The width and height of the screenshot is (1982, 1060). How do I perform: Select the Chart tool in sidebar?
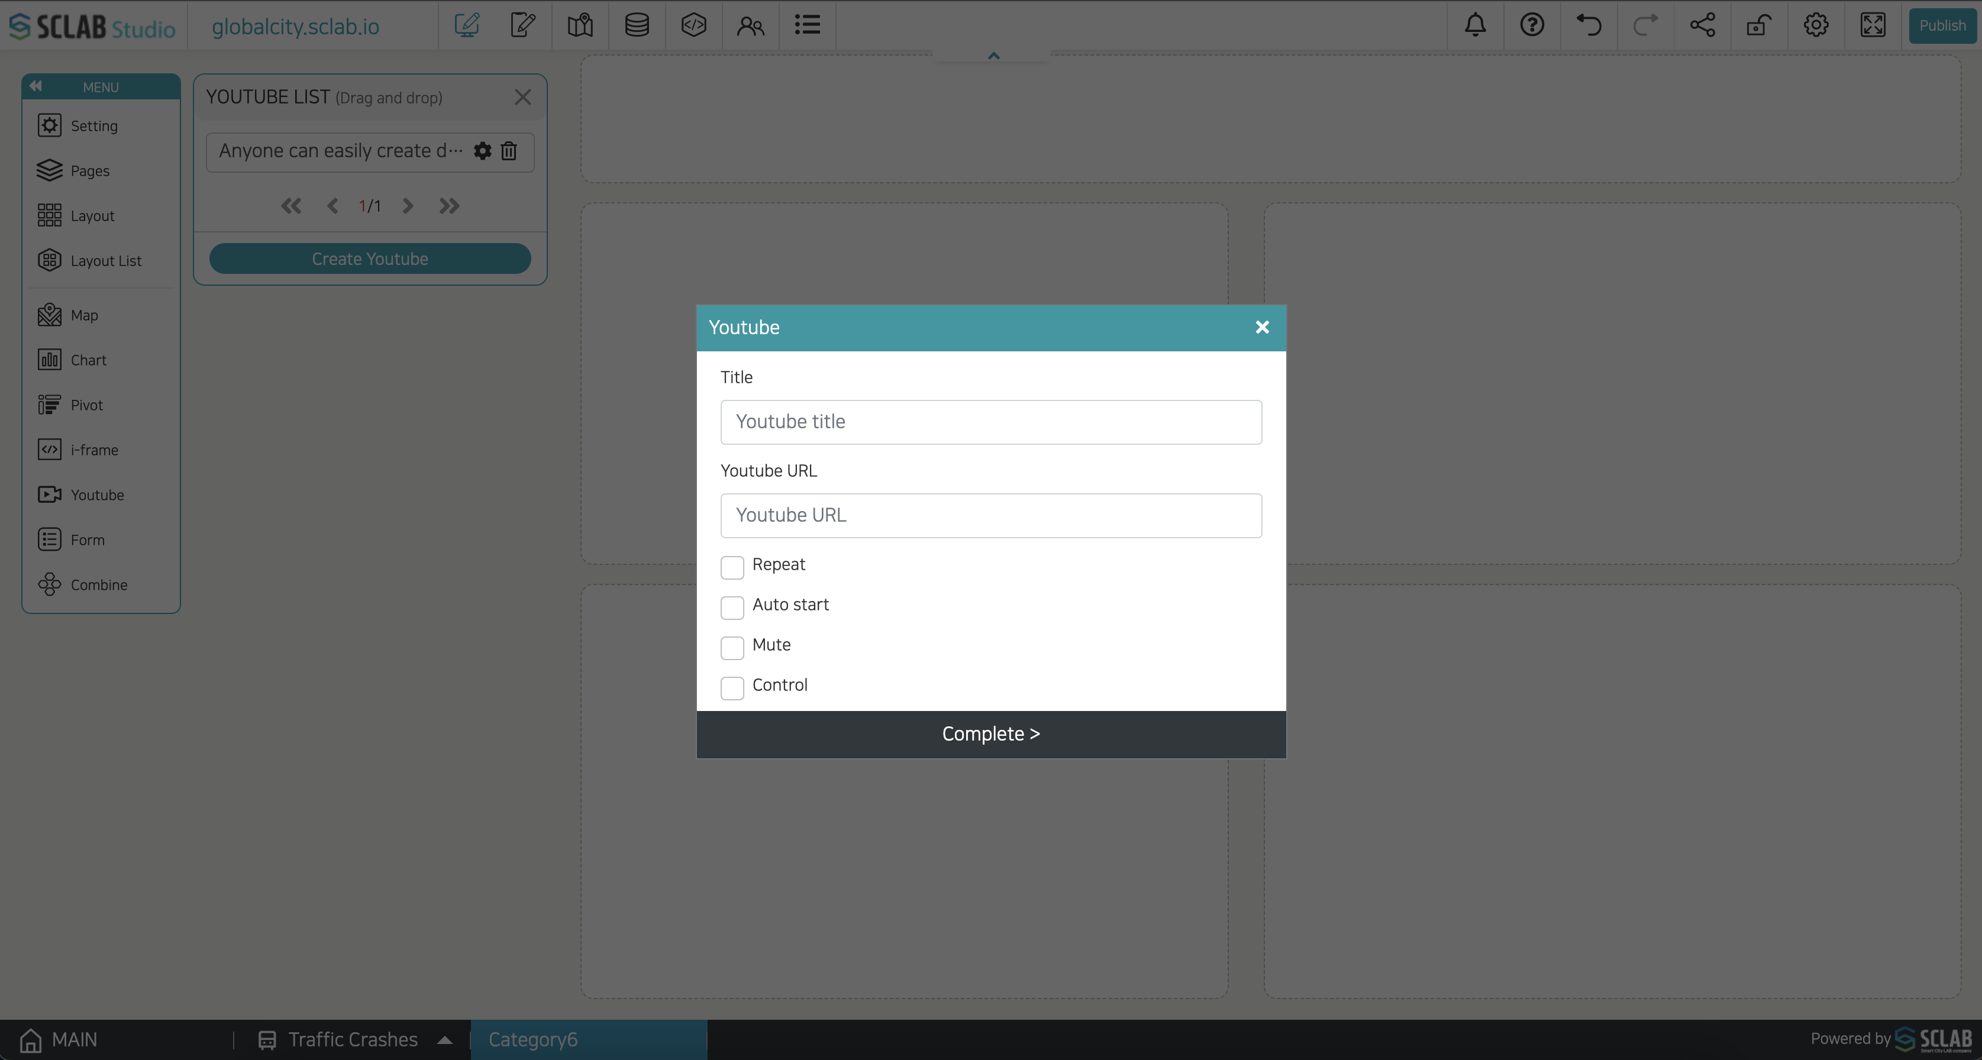pyautogui.click(x=88, y=359)
